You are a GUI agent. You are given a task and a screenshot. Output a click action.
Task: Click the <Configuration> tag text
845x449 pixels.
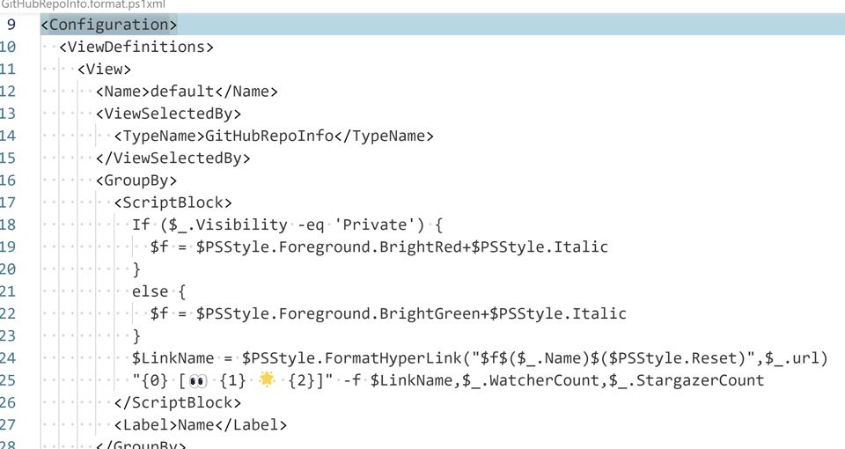(x=109, y=25)
